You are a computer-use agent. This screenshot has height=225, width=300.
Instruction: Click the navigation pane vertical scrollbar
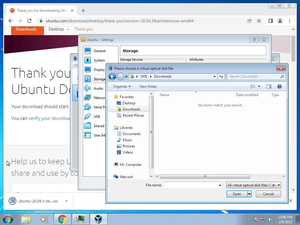point(151,132)
